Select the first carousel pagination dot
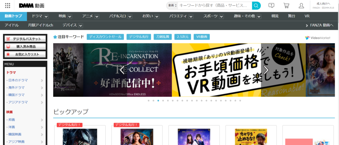 (x=149, y=100)
